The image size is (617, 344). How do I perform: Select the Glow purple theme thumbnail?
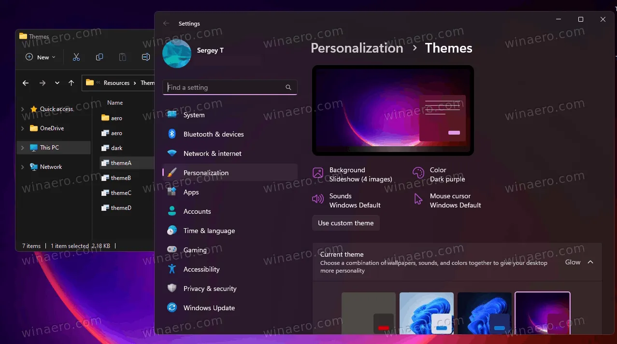[543, 313]
